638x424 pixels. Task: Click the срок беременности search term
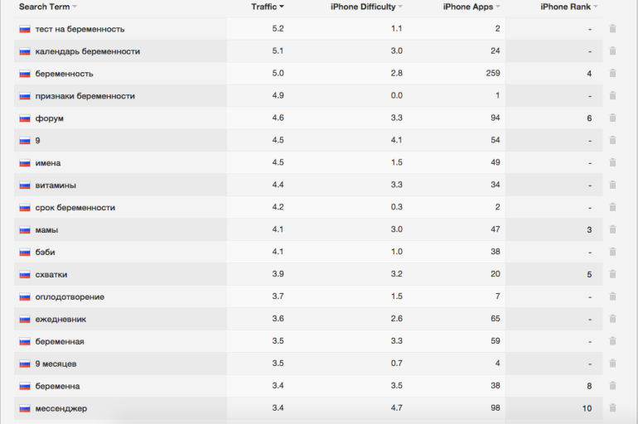(75, 207)
